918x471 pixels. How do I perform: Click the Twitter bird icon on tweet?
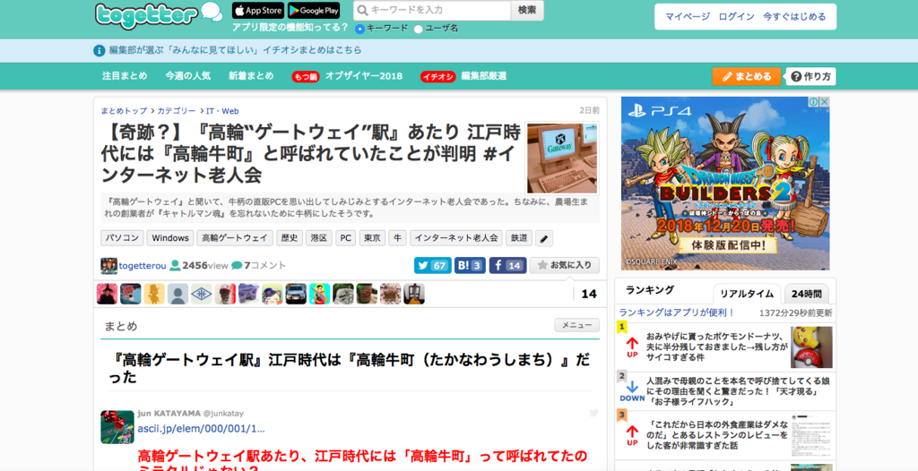pos(593,413)
